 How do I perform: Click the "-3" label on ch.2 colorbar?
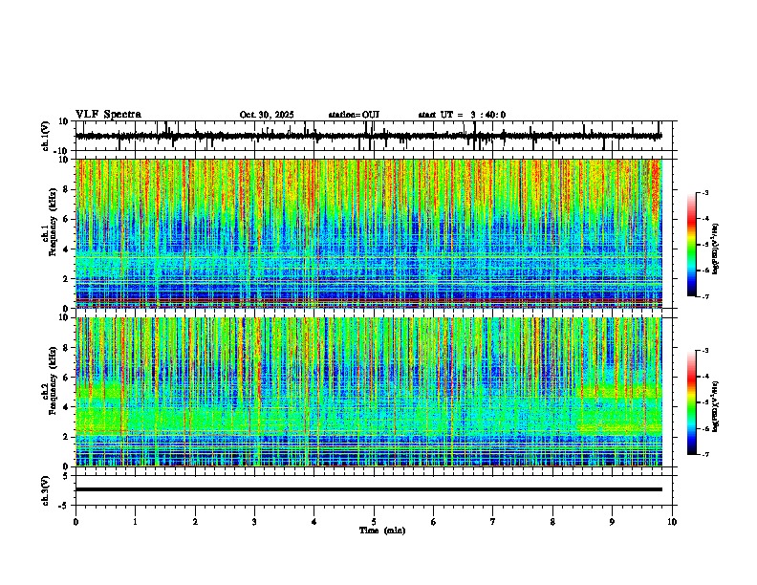tap(704, 351)
